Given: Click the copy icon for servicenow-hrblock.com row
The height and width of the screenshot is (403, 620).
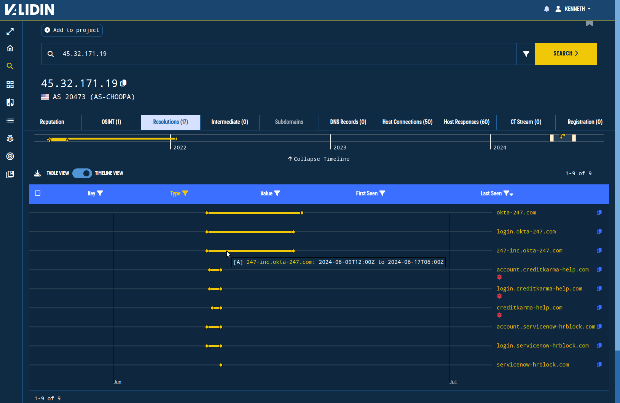Looking at the screenshot, I should [x=599, y=365].
